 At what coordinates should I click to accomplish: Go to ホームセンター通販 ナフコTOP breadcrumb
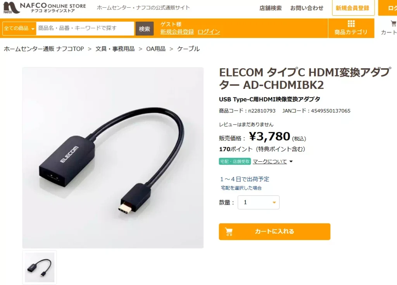(44, 48)
